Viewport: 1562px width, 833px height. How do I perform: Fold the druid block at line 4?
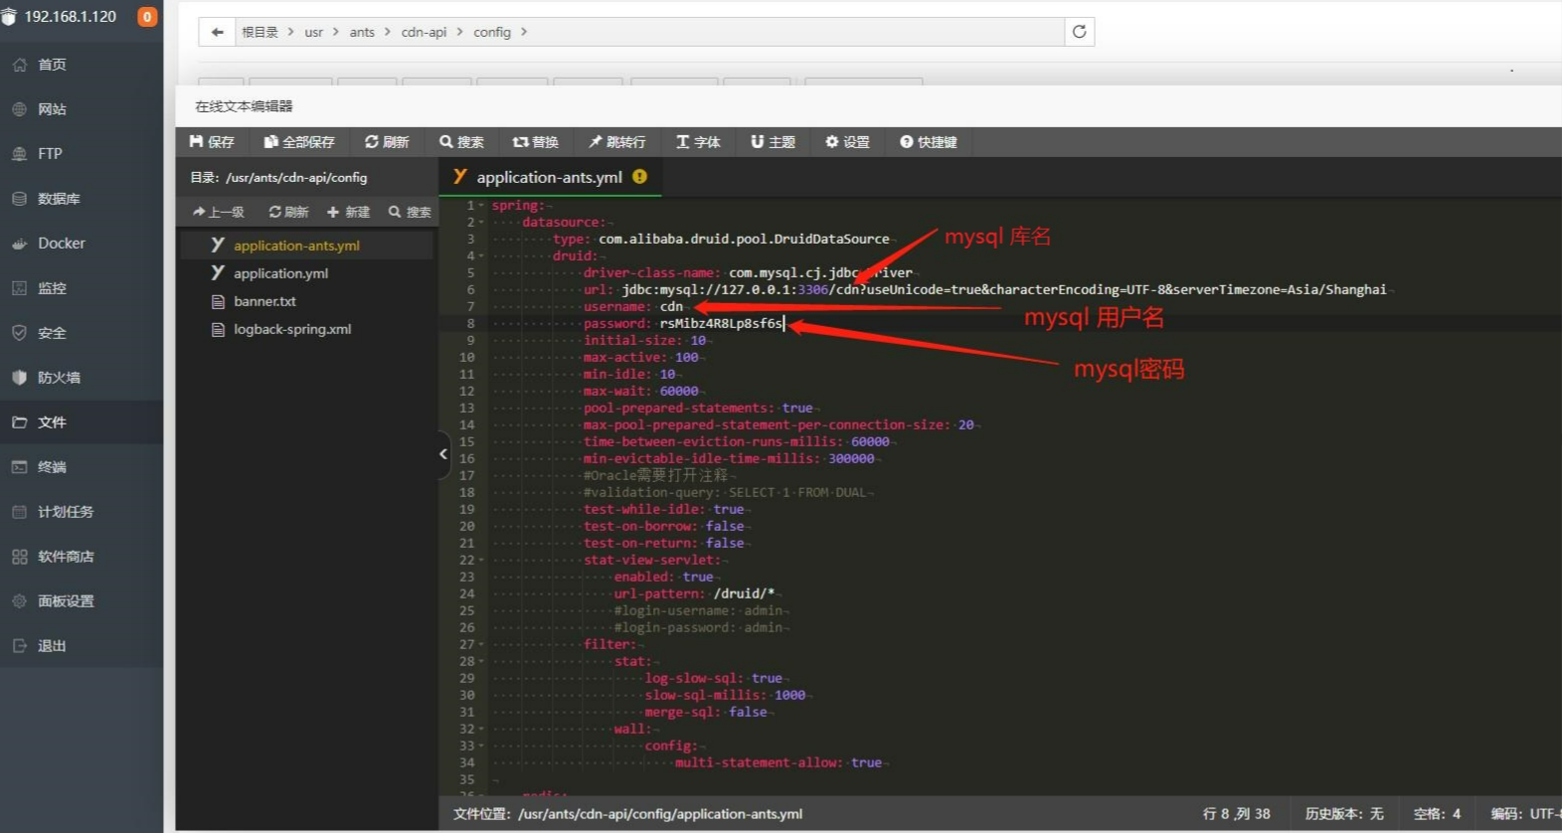pos(482,255)
